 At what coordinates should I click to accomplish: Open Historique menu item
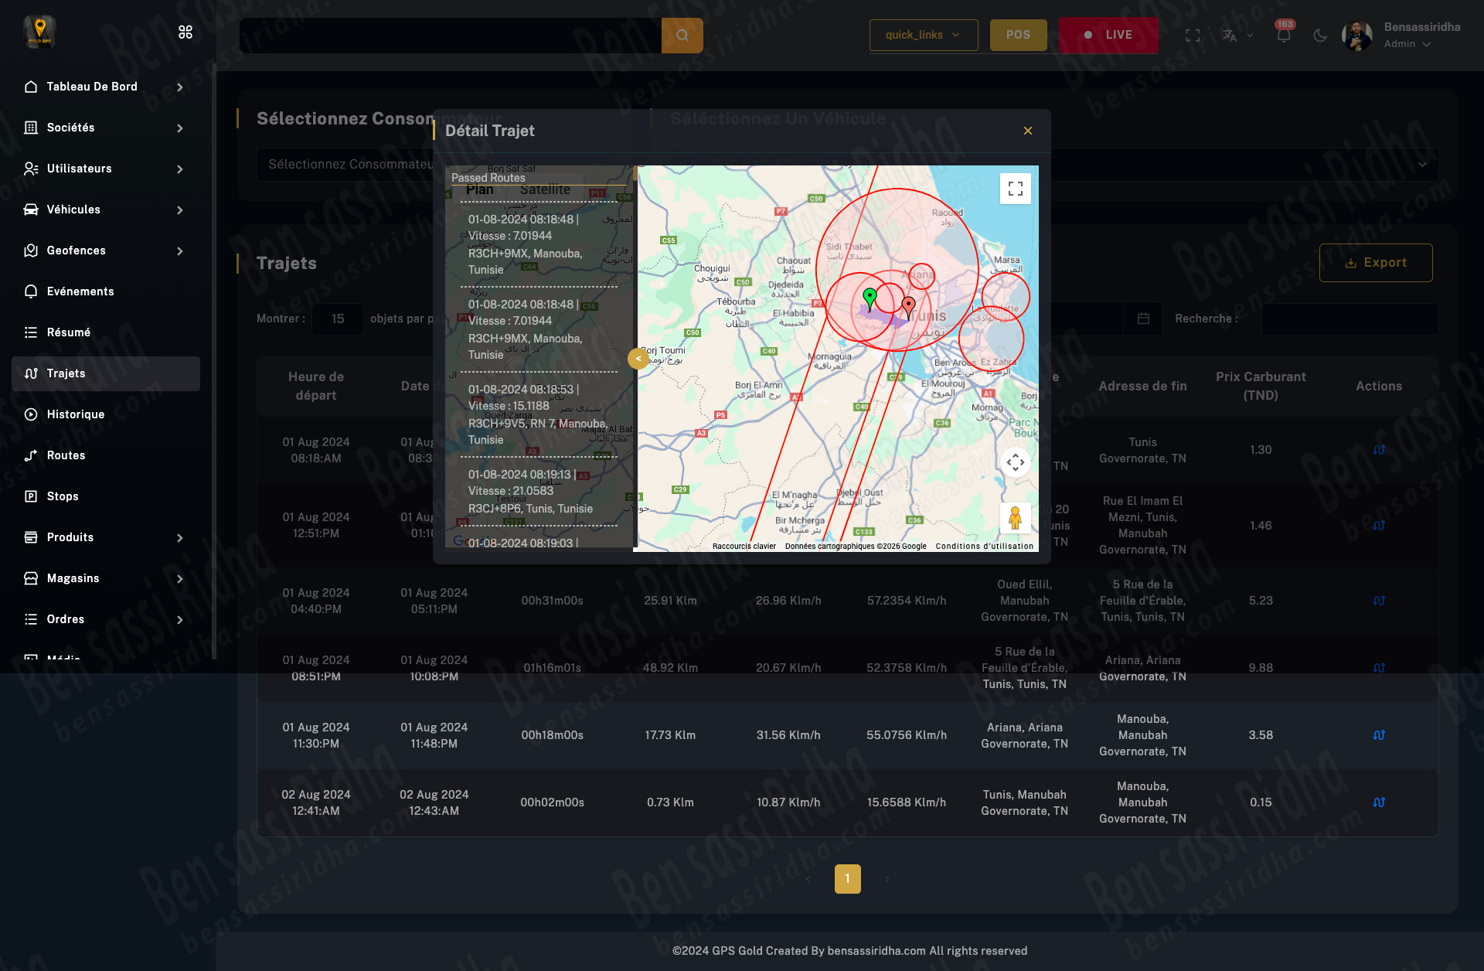(x=76, y=414)
